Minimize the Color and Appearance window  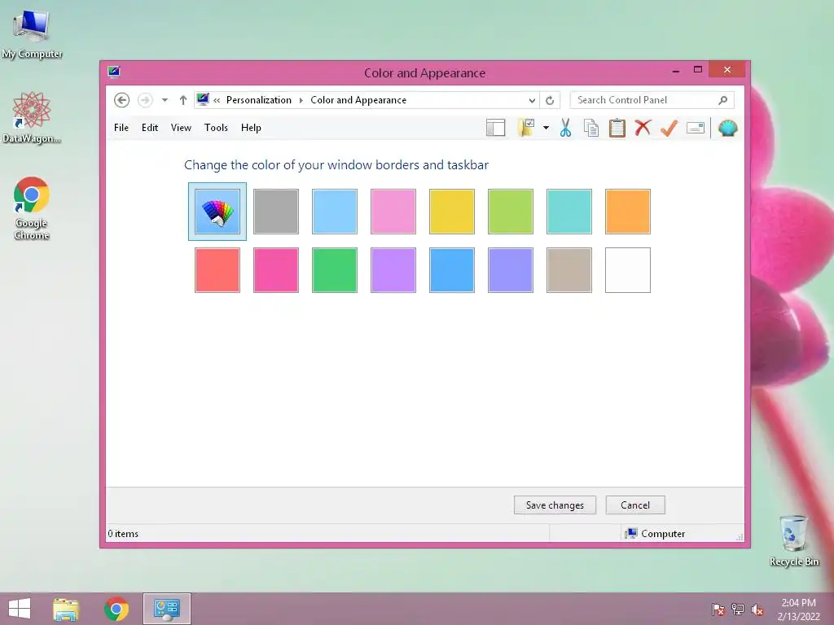point(675,70)
